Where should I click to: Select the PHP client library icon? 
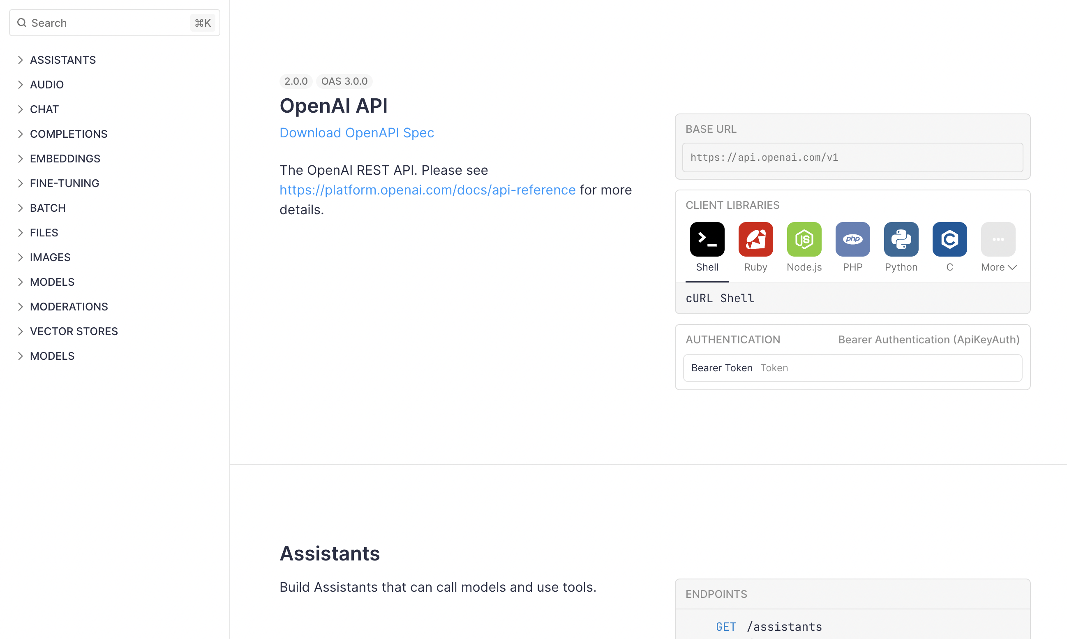click(x=852, y=239)
